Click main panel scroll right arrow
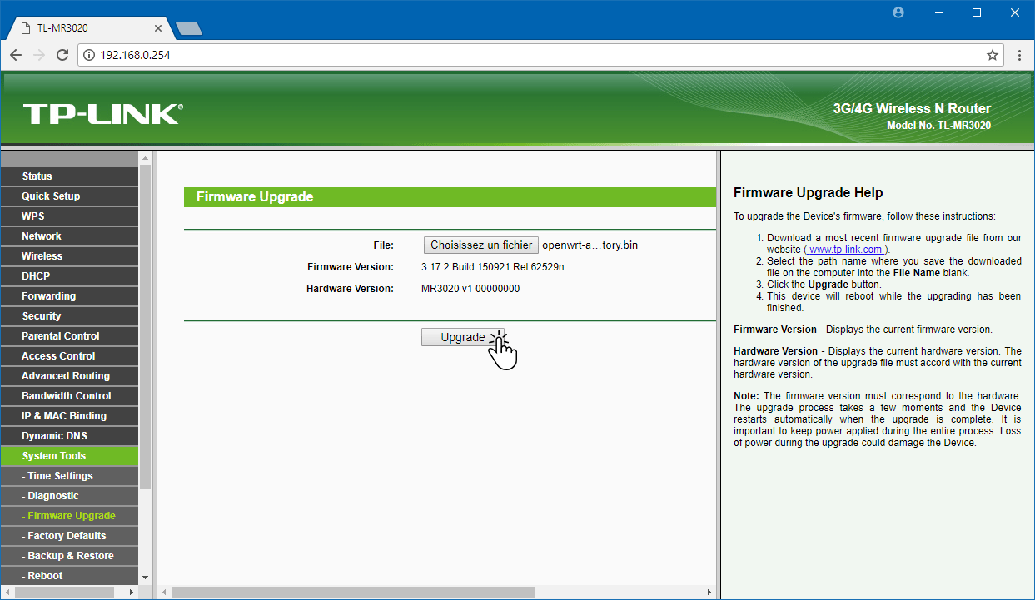The height and width of the screenshot is (600, 1035). point(709,592)
